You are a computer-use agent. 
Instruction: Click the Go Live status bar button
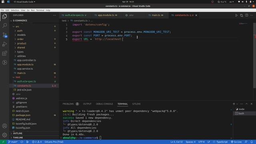click(x=236, y=142)
